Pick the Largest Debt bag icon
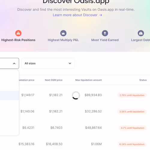Screen dimensions: 150x150 click(141, 33)
